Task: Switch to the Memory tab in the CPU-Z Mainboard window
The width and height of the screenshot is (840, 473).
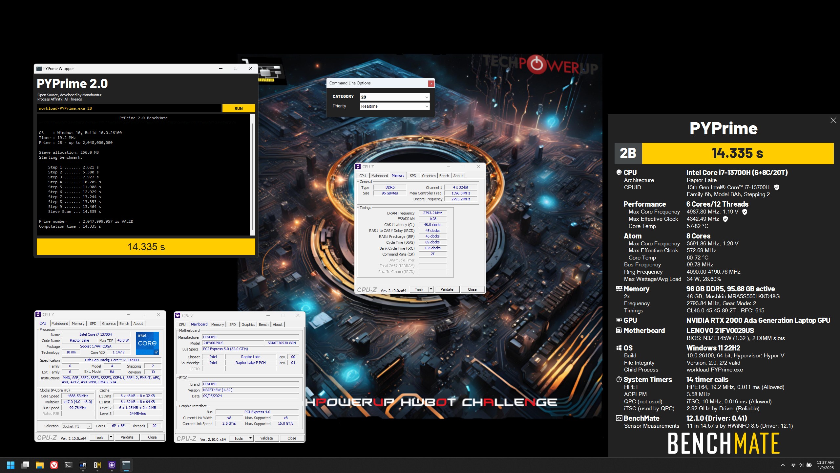Action: tap(217, 325)
